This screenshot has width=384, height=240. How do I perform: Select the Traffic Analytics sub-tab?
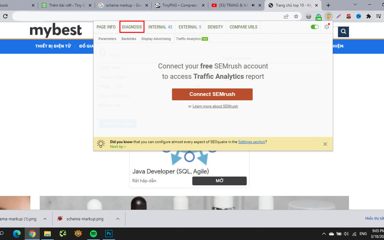[192, 39]
